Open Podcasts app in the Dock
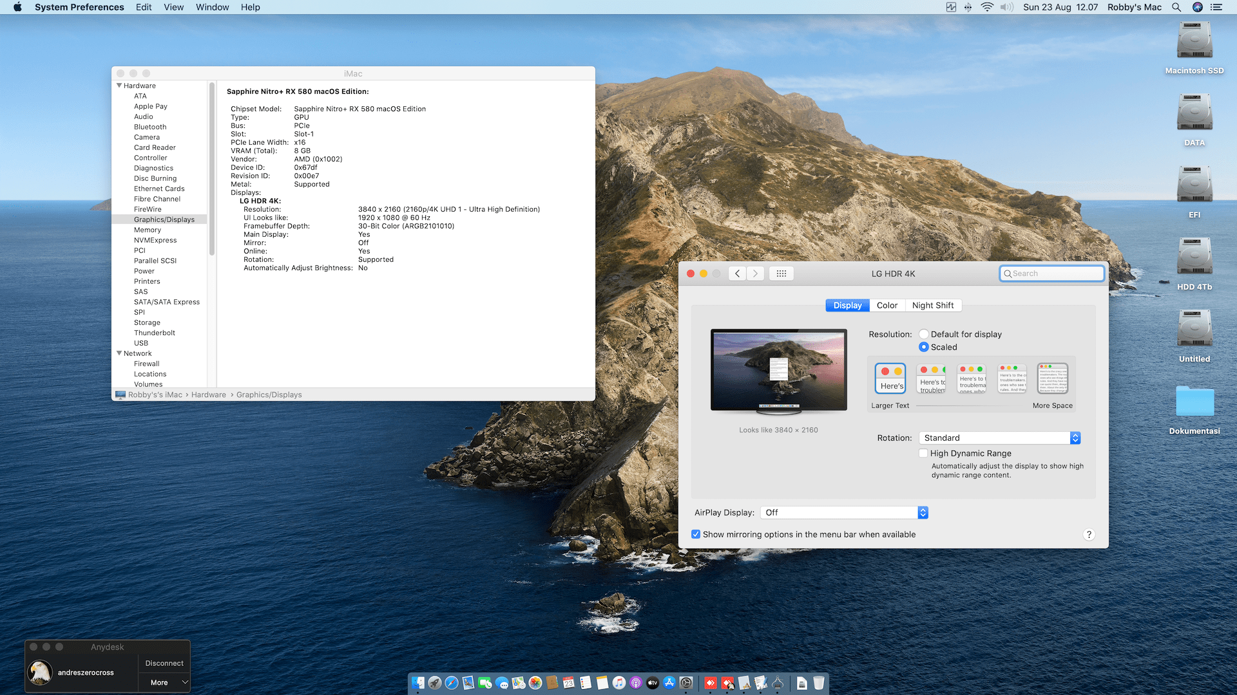The width and height of the screenshot is (1237, 695). coord(636,683)
